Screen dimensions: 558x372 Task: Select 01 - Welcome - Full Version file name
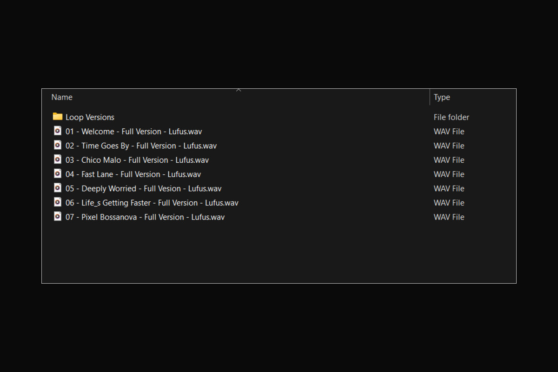pos(134,132)
